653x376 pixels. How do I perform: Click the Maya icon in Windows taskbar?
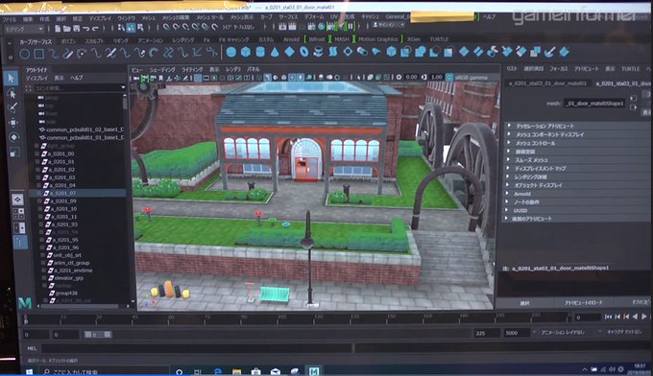point(314,371)
